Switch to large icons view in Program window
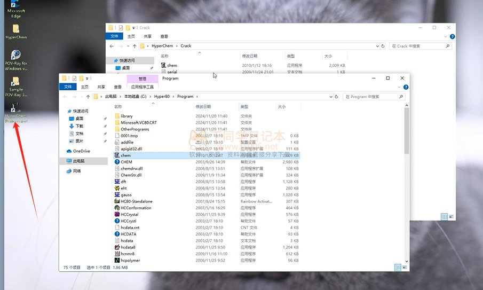Screen dimensions: 483x290 click(x=404, y=267)
